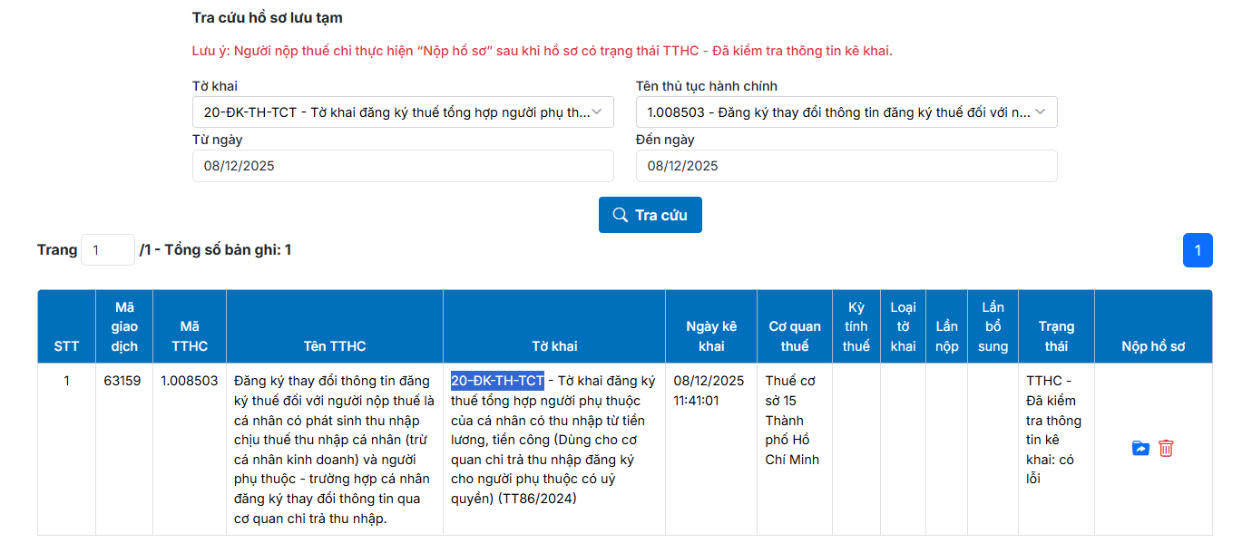Click the Mã giao dịch column header

point(124,326)
